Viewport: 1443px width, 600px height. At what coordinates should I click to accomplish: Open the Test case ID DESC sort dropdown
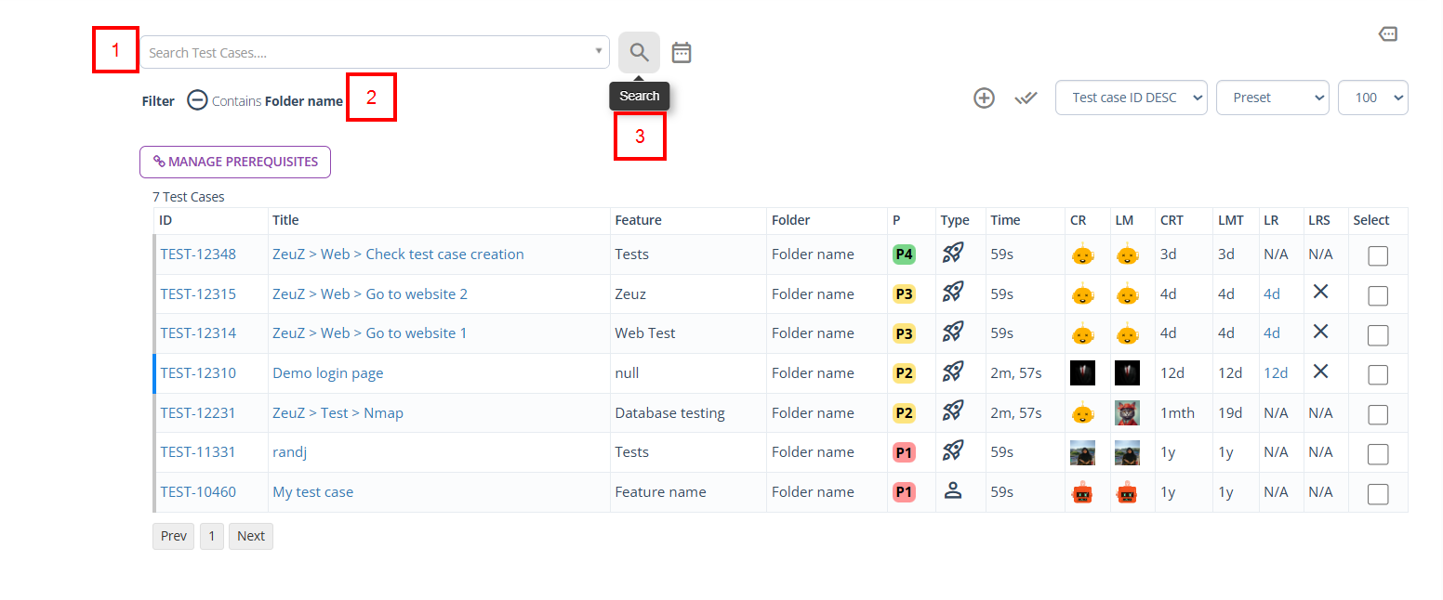[1131, 98]
